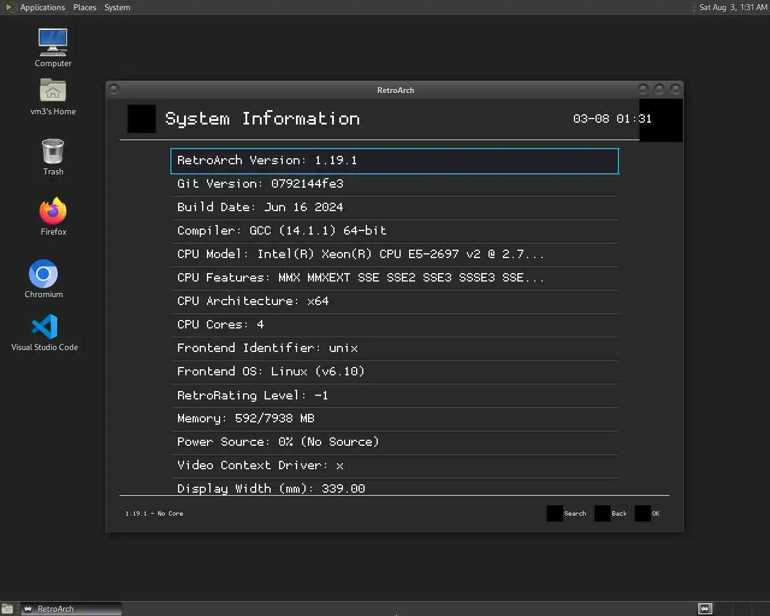This screenshot has width=770, height=616.
Task: Click the RetroArch tray icon in bottom panel
Action: 705,609
